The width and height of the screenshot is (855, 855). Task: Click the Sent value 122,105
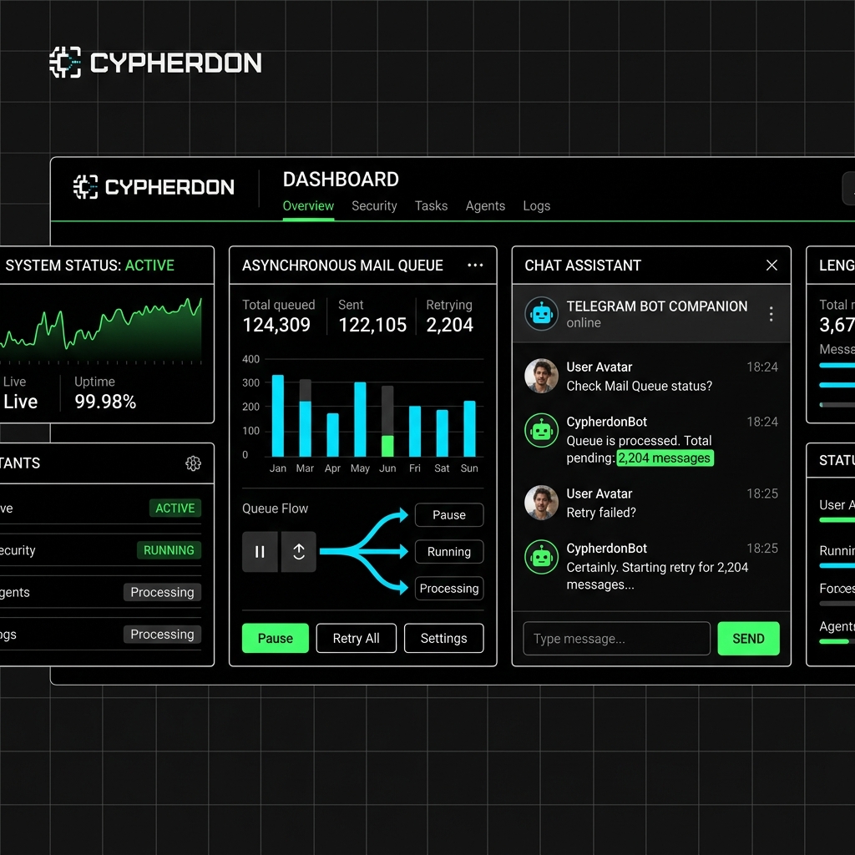click(372, 325)
